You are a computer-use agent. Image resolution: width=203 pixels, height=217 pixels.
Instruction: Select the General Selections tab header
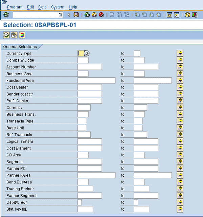pos(20,47)
